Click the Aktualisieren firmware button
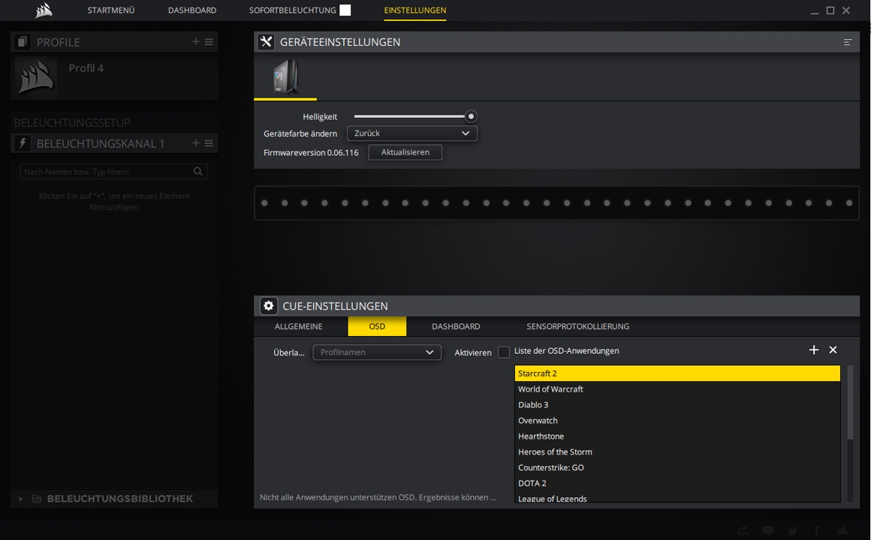871x540 pixels. (x=405, y=152)
